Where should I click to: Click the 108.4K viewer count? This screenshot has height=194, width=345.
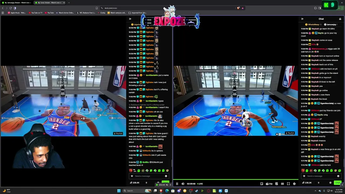[135, 183]
